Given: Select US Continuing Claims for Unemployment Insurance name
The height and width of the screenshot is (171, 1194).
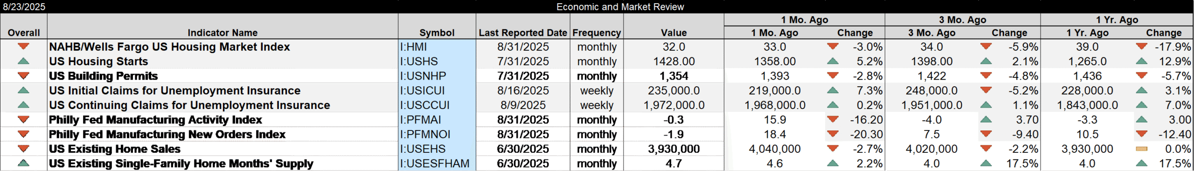Looking at the screenshot, I should (189, 105).
